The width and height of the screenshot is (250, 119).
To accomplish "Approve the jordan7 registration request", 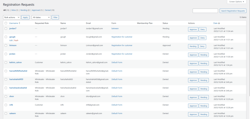I will coord(193,30).
